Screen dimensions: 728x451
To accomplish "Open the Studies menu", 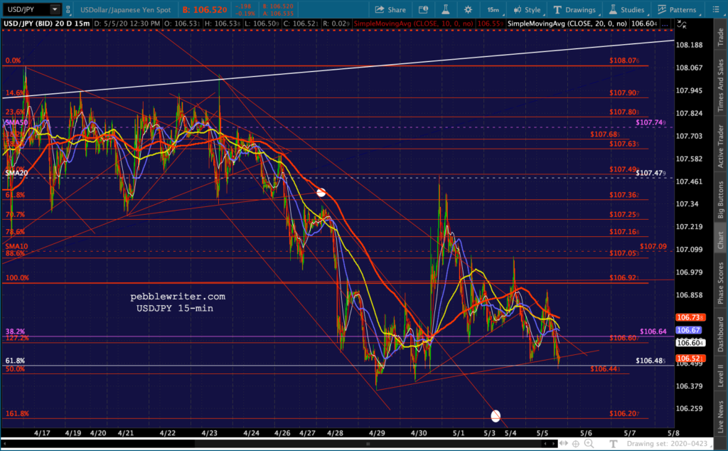I will click(627, 9).
